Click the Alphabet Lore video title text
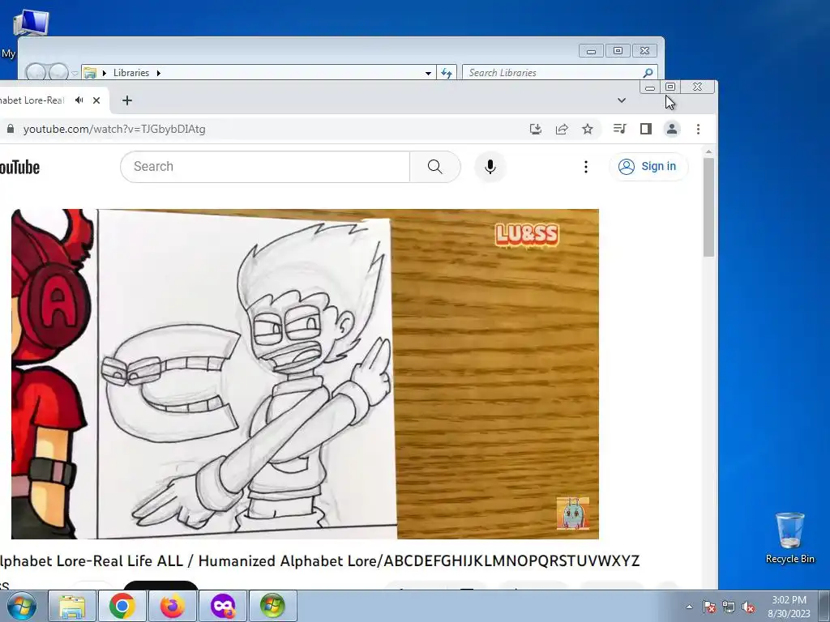The height and width of the screenshot is (622, 830). [319, 560]
